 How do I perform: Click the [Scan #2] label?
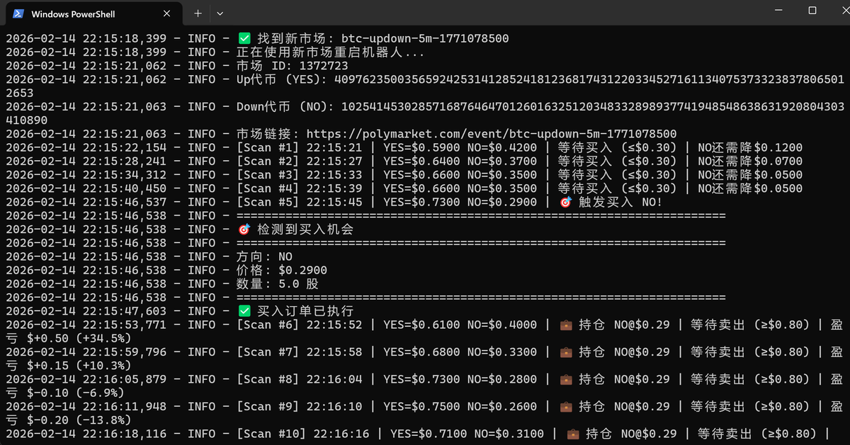tap(268, 162)
